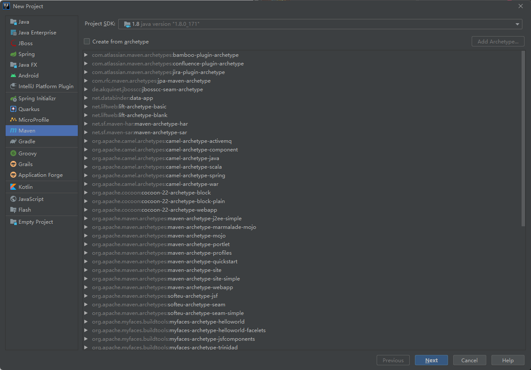This screenshot has width=531, height=370.
Task: Expand lift-archetype-basic node
Action: (86, 107)
